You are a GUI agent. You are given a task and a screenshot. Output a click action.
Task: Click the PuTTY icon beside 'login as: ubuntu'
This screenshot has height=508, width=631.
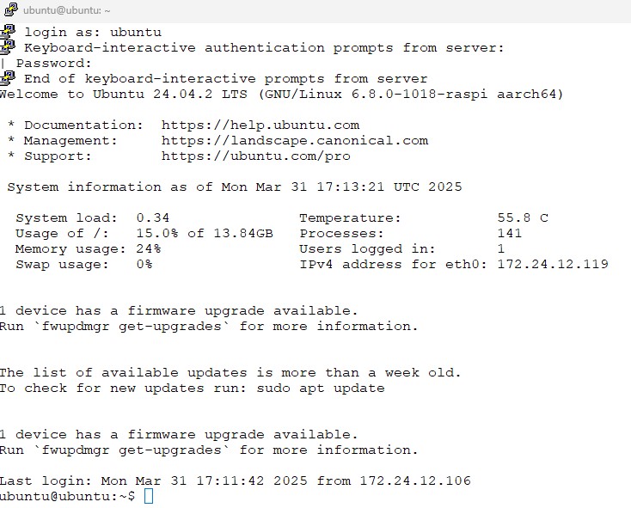[8, 32]
